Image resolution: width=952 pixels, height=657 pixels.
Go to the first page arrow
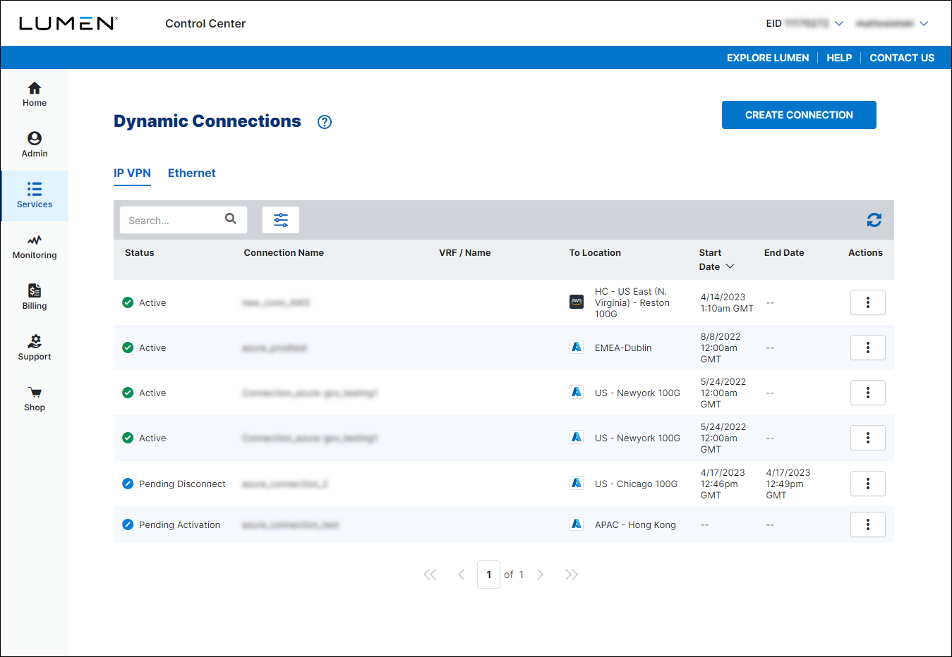click(x=430, y=575)
